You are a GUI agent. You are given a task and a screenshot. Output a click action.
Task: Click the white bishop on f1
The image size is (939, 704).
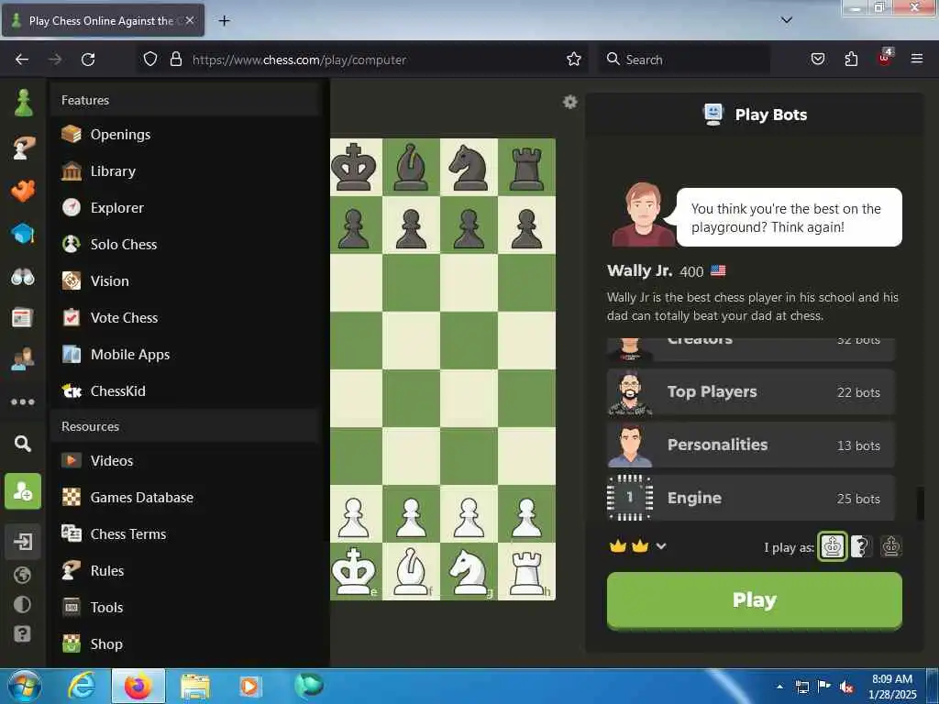(412, 572)
